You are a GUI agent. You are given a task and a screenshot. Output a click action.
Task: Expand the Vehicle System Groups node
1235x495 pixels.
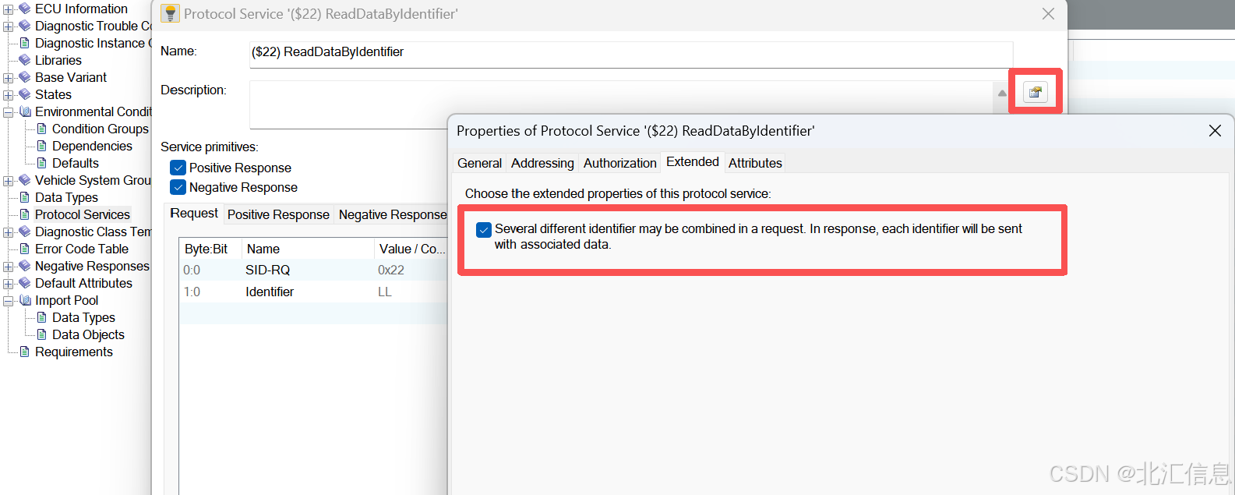8,181
